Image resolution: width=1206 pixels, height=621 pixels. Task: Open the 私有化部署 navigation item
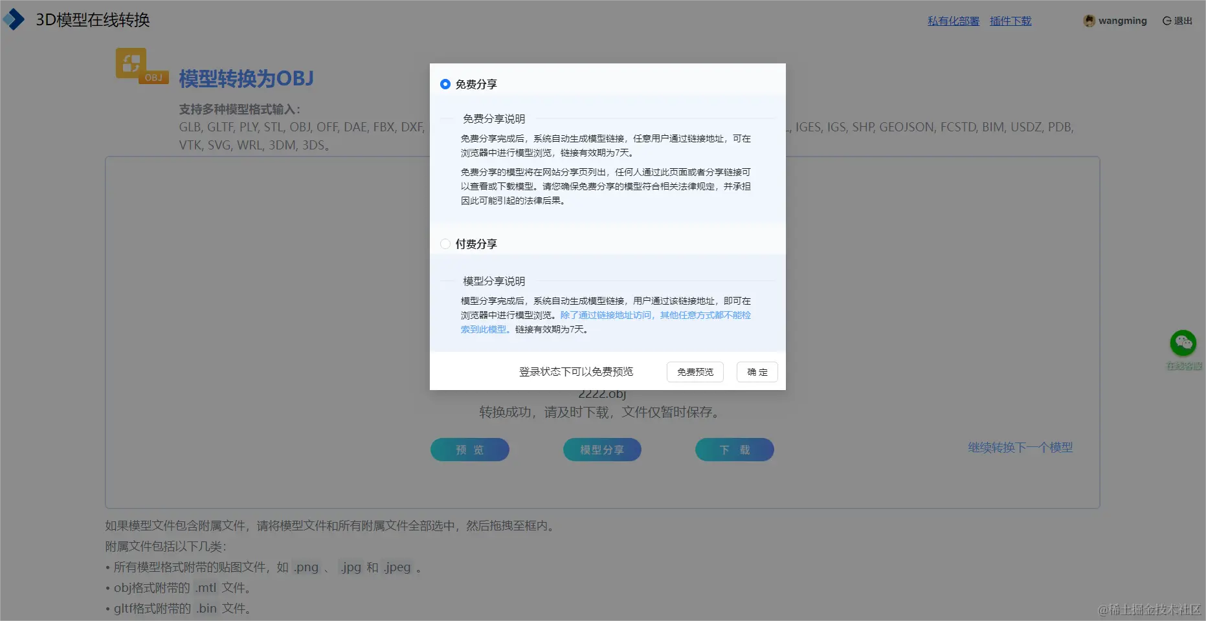952,21
